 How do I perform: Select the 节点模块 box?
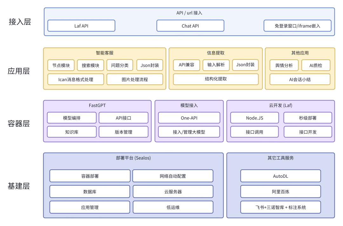pos(61,65)
